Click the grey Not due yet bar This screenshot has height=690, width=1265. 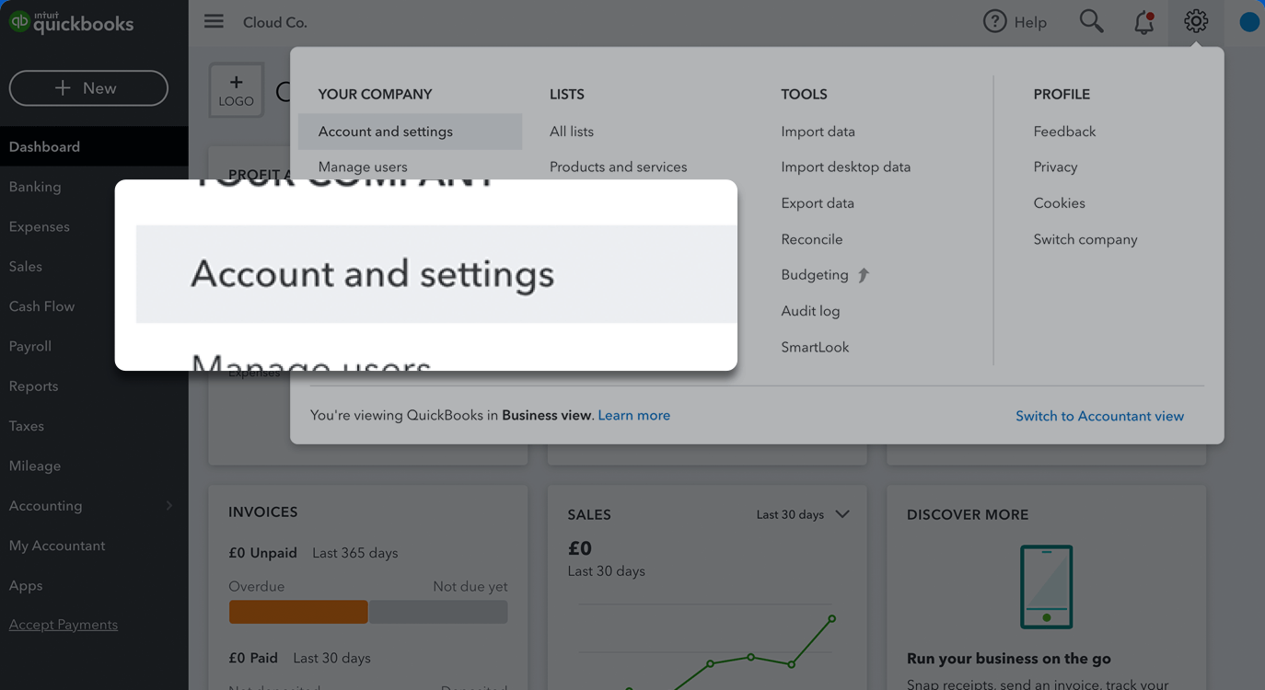pyautogui.click(x=438, y=612)
